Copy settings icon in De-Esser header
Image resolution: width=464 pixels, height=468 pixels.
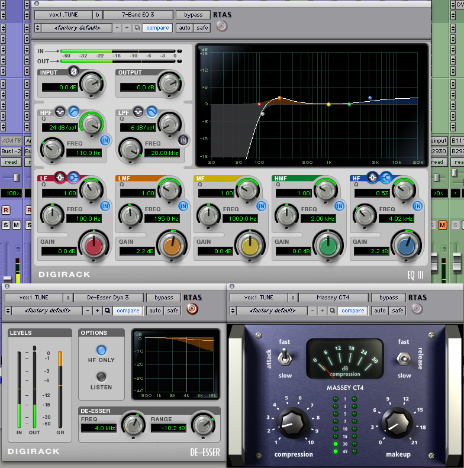(x=108, y=311)
